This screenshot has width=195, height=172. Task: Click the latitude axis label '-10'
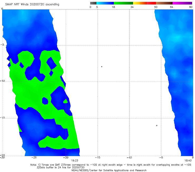point(2,81)
